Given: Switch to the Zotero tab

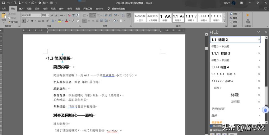Looking at the screenshot, I should click(x=99, y=9).
